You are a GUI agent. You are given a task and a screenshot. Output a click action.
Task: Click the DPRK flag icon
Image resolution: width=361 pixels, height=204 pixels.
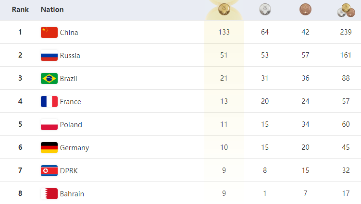coord(49,170)
